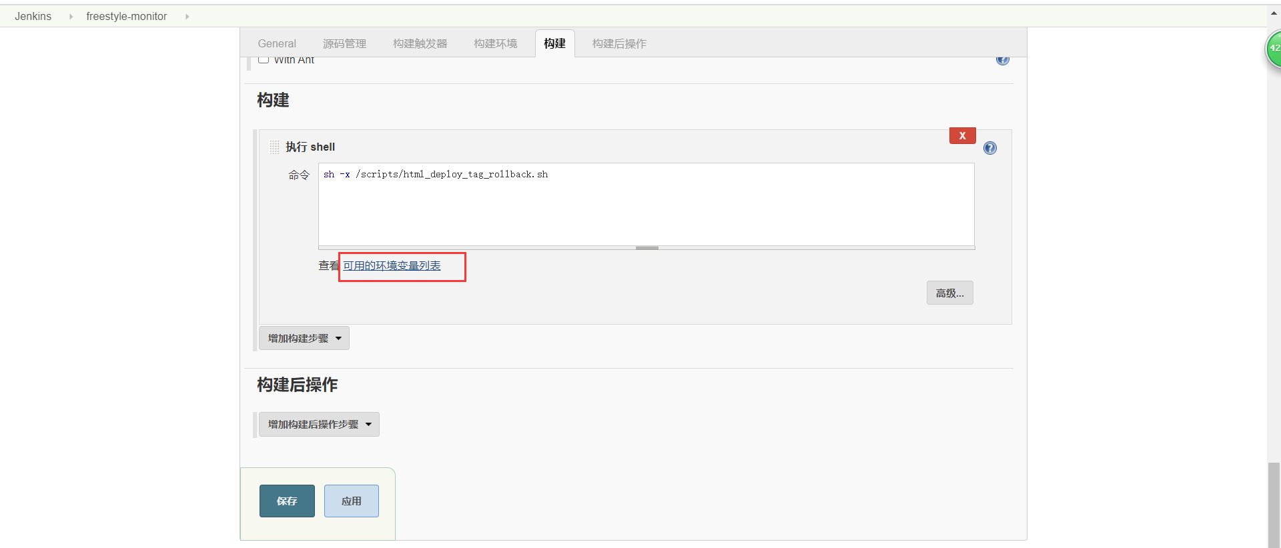Switch to the General tab
1281x548 pixels.
[277, 43]
